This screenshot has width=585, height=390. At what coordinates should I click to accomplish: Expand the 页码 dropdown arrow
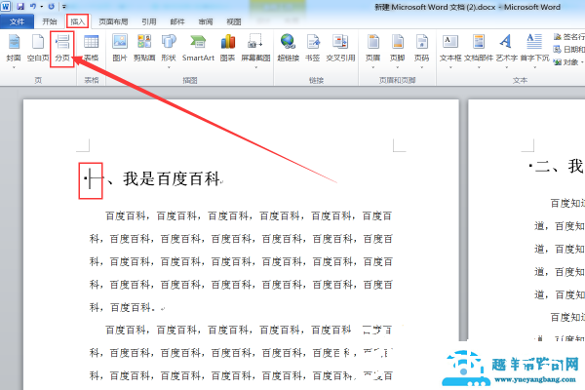coord(421,67)
